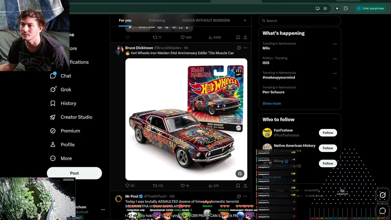Open more options for #makeupyourmind trend
Image resolution: width=391 pixels, height=220 pixels.
[335, 73]
